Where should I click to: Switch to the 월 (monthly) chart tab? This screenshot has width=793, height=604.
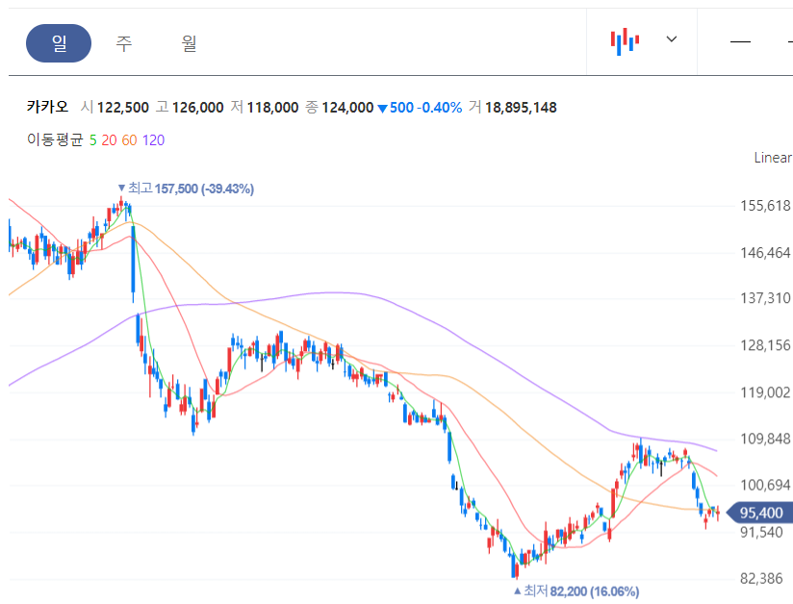click(190, 43)
